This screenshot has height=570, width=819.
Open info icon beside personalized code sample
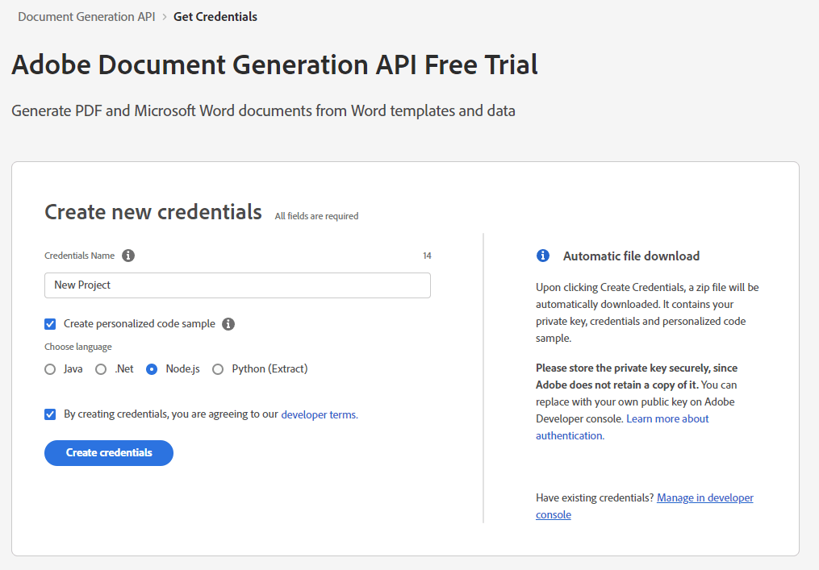[x=228, y=324]
